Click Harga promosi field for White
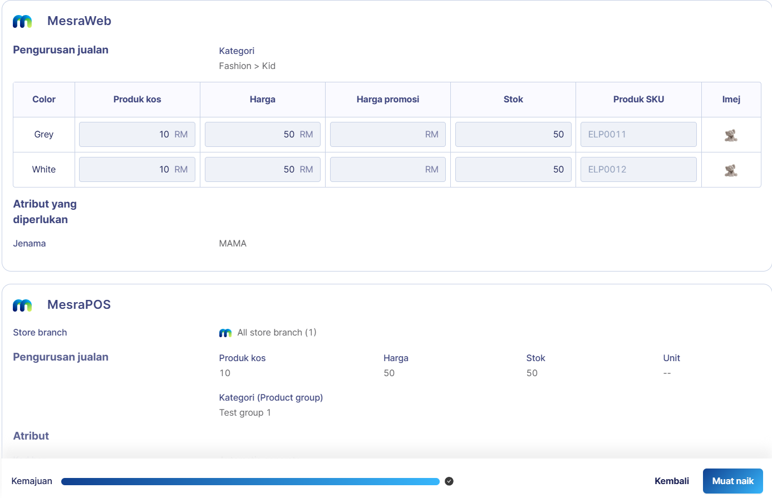Viewport: 772px width, 498px height. click(x=387, y=170)
